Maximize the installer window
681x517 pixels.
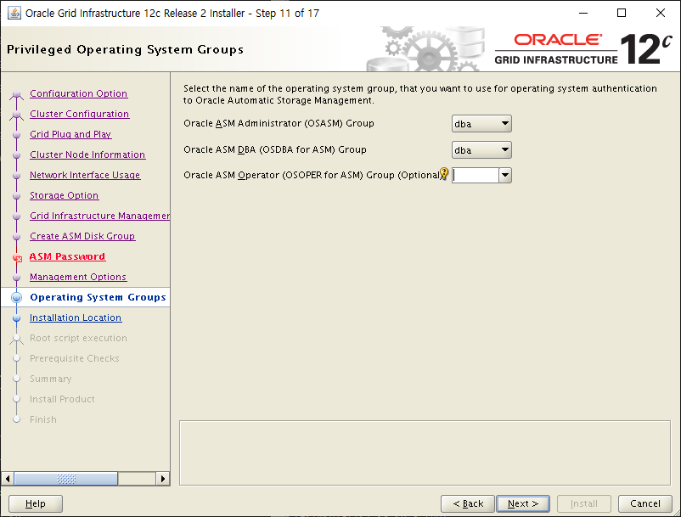pyautogui.click(x=622, y=13)
